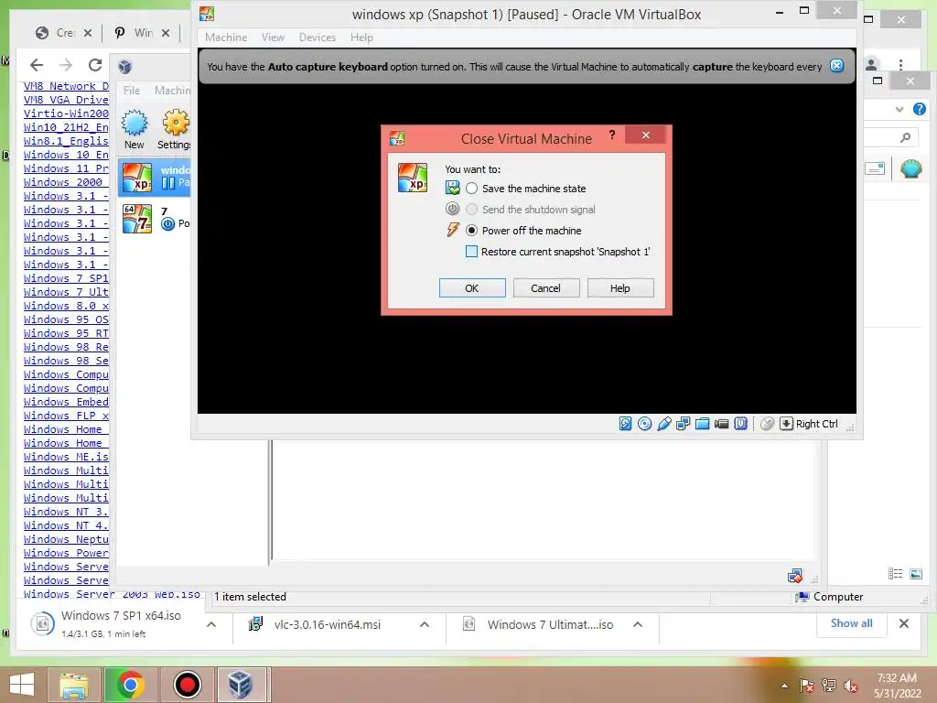937x703 pixels.
Task: Open the Devices menu in VM window
Action: tap(318, 37)
